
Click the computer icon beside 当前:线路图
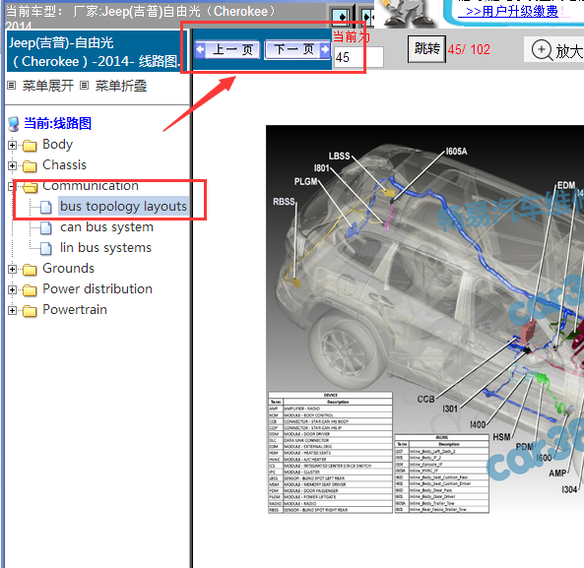point(14,124)
